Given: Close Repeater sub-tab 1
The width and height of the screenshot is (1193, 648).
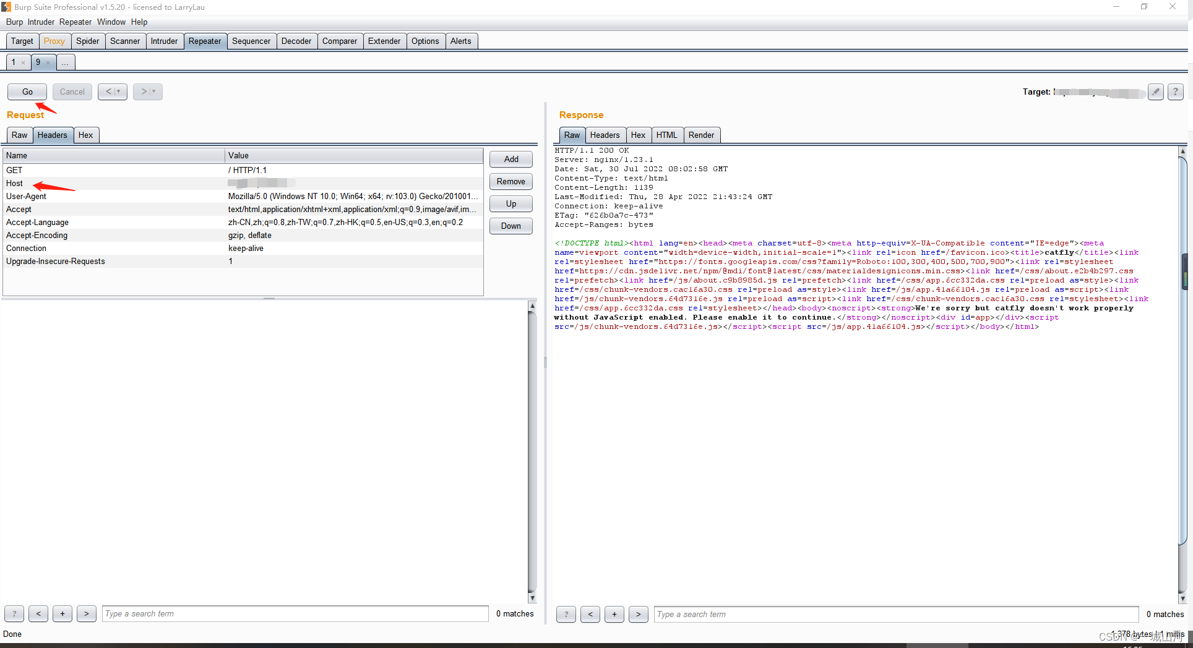Looking at the screenshot, I should tap(24, 62).
